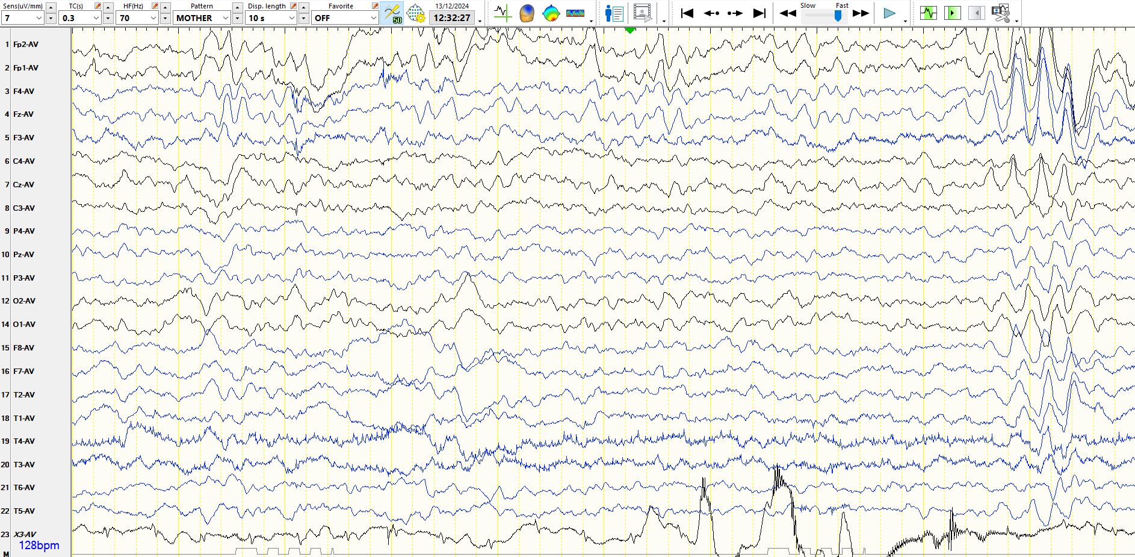Click the gray previous panel icon

(977, 13)
